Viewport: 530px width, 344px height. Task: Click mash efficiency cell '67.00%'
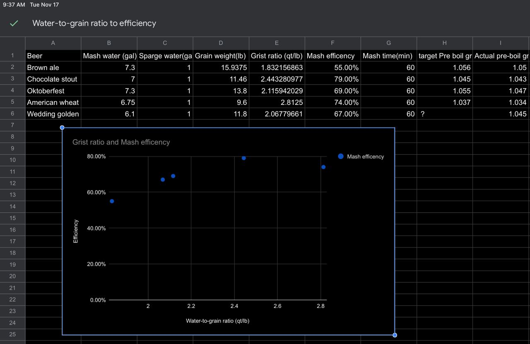coord(332,114)
